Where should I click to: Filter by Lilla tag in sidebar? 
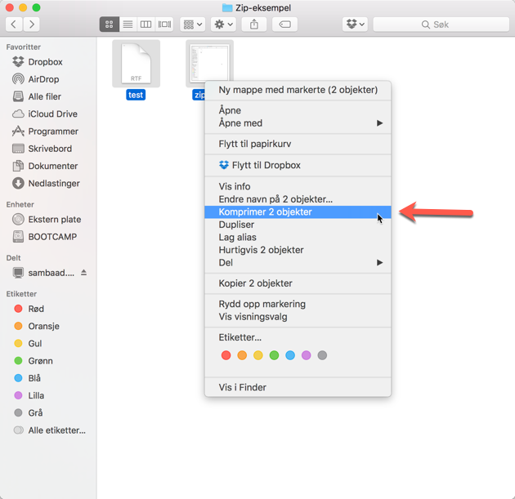[x=35, y=395]
